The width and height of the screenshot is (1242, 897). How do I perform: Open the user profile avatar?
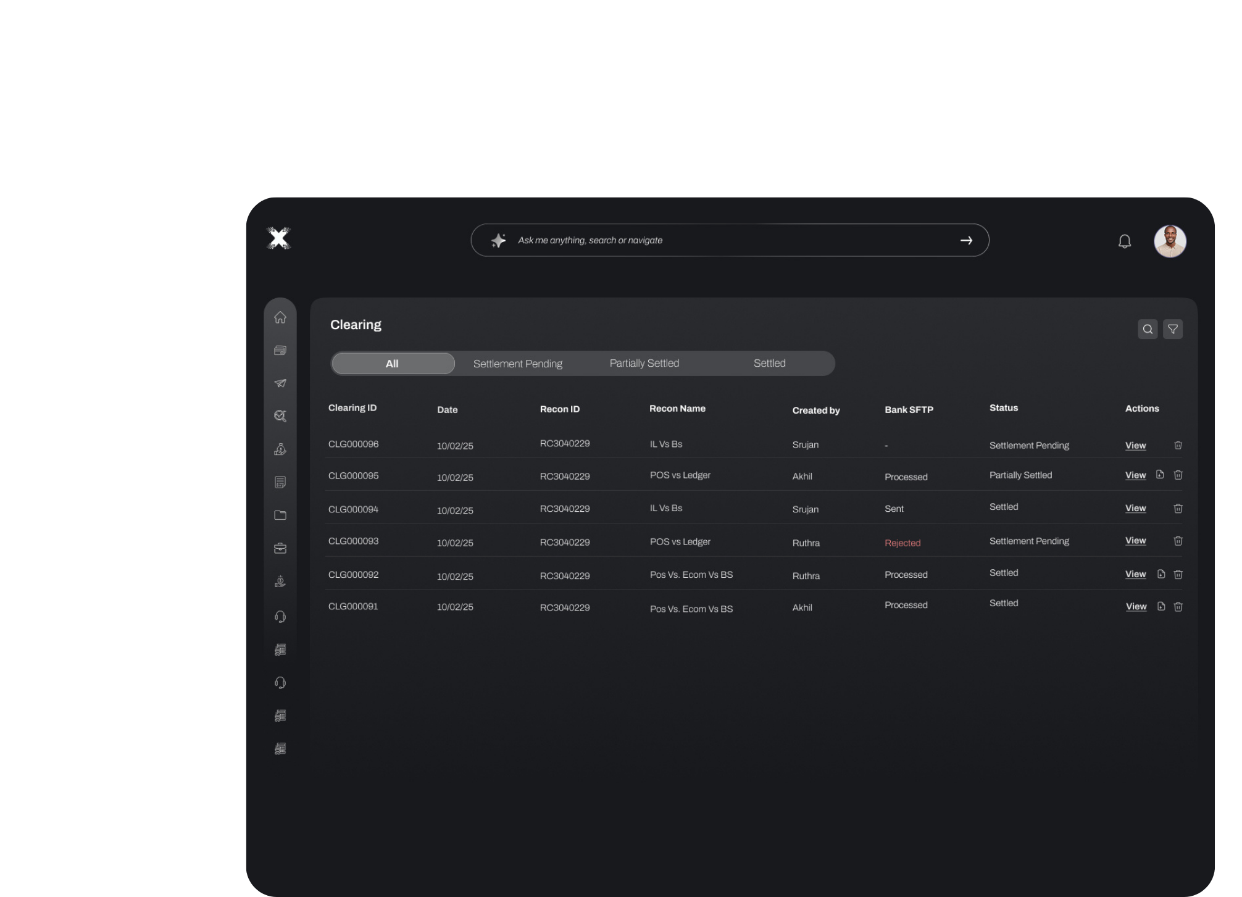click(1169, 241)
